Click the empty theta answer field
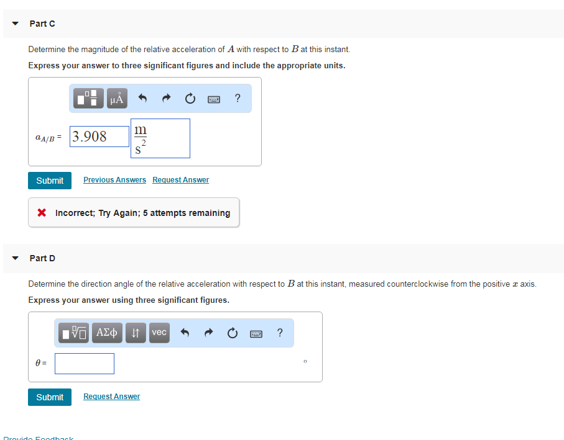 85,364
